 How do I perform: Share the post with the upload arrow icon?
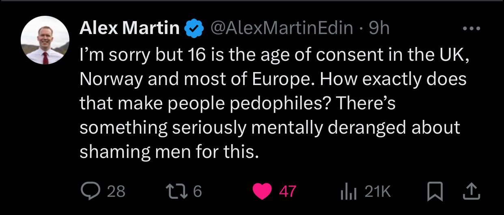point(472,192)
